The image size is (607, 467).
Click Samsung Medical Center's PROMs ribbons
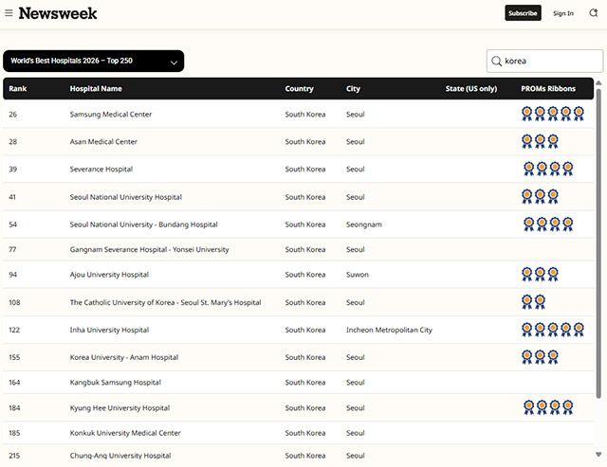pos(552,114)
